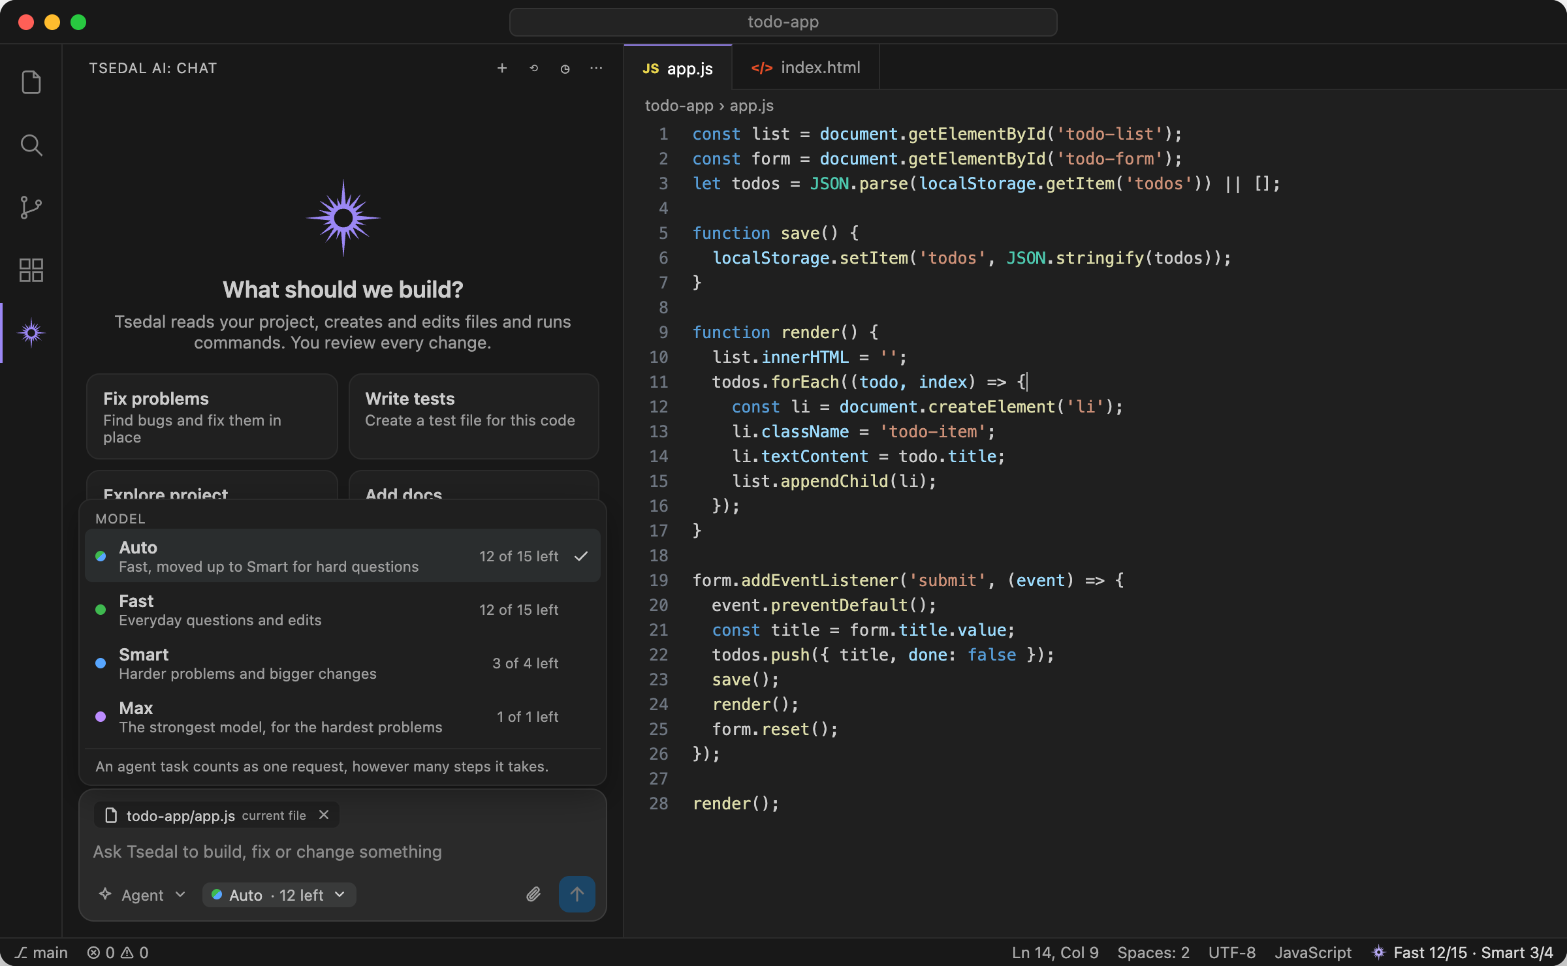Screen dimensions: 1567x966
Task: Click the refresh chat icon in chat header
Action: [x=533, y=68]
